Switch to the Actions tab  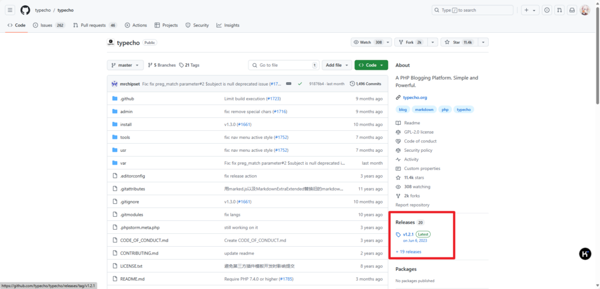(136, 25)
